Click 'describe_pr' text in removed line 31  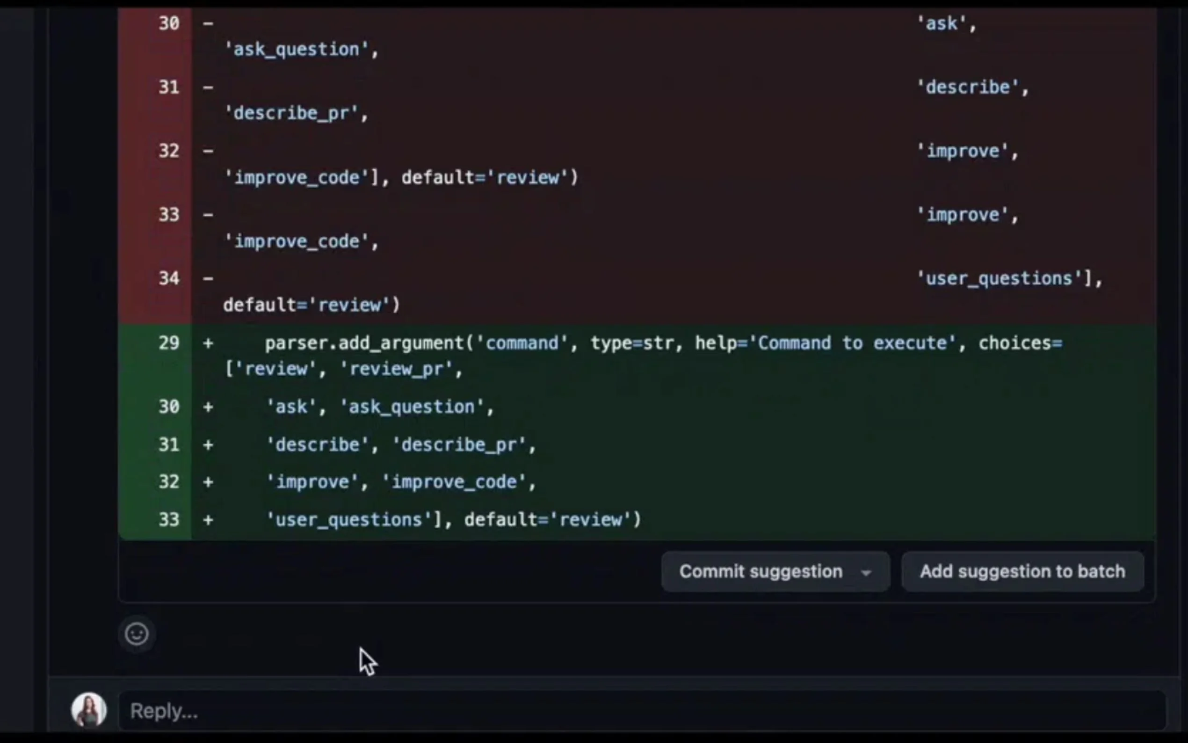[x=296, y=114]
